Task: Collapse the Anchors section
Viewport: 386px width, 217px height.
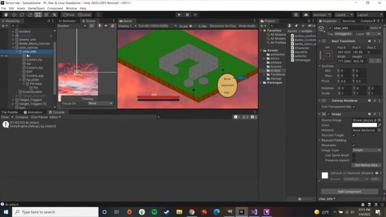Action: pyautogui.click(x=320, y=66)
